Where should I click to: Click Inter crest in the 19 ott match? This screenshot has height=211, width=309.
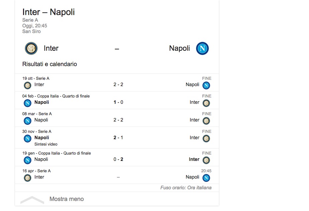(27, 85)
